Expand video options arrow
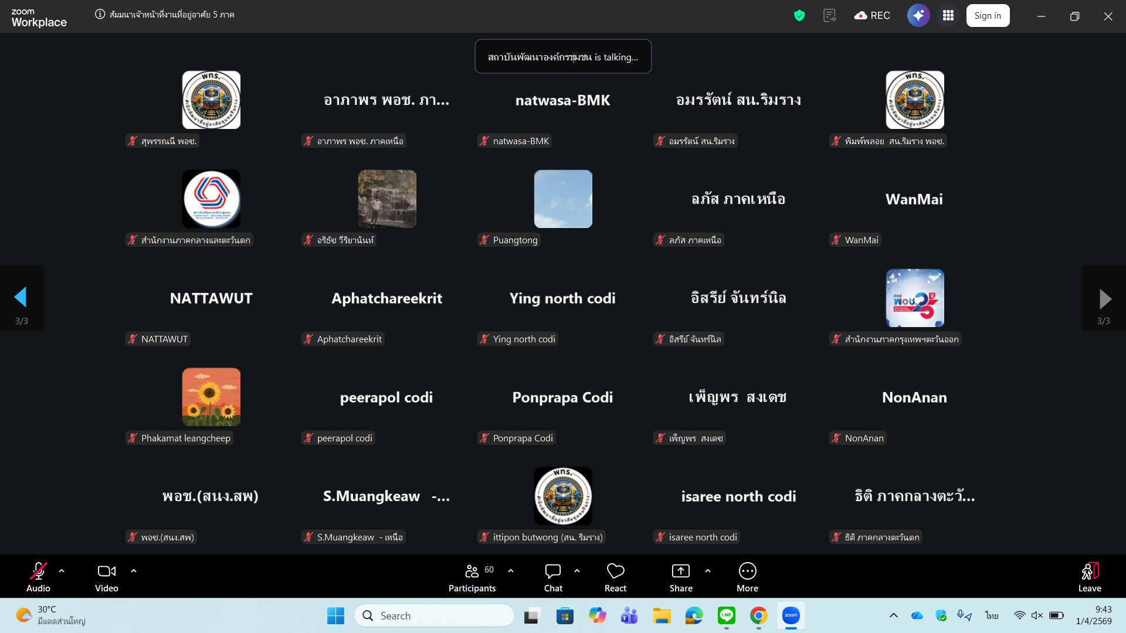This screenshot has width=1126, height=633. (x=134, y=571)
